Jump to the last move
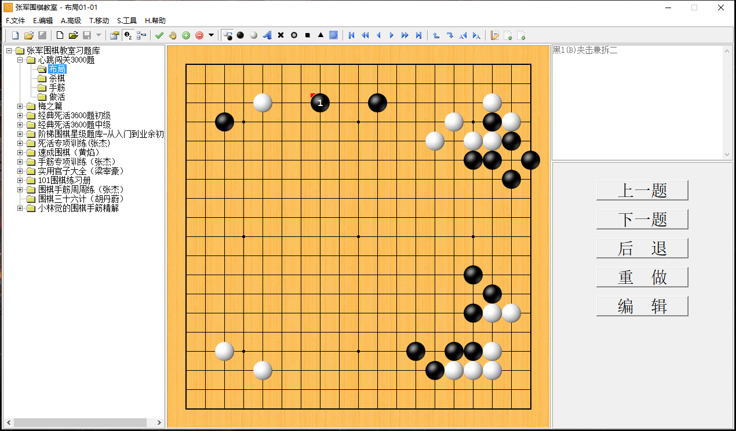This screenshot has height=431, width=736. click(418, 35)
